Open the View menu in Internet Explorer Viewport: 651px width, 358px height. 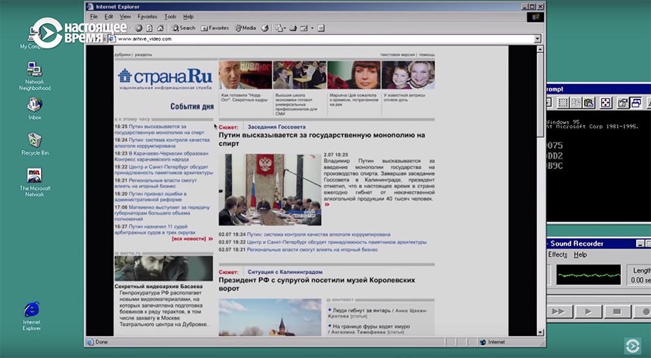pos(126,17)
